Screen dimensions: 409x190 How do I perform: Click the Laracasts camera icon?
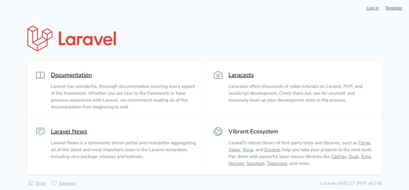218,75
